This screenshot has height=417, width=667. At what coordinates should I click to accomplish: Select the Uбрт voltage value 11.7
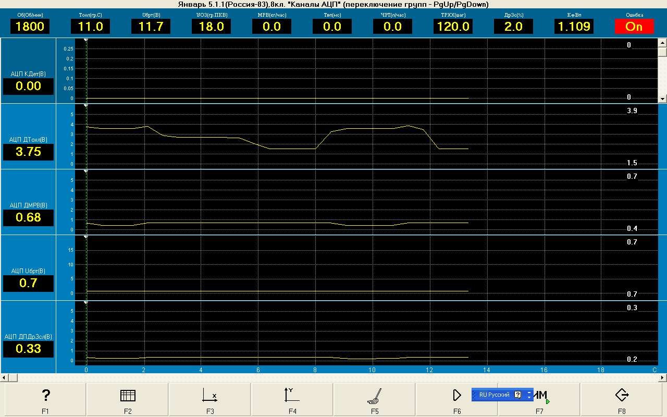point(151,27)
